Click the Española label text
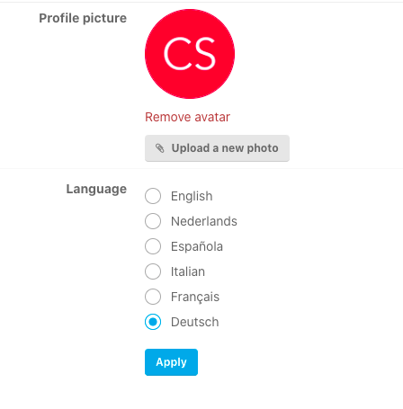This screenshot has height=409, width=403. [x=197, y=246]
